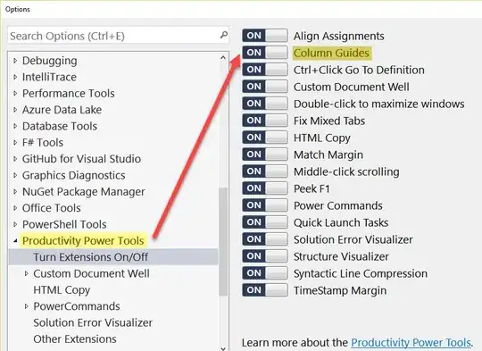Expand the Database Tools node arrow
Image resolution: width=482 pixels, height=351 pixels.
click(x=15, y=126)
